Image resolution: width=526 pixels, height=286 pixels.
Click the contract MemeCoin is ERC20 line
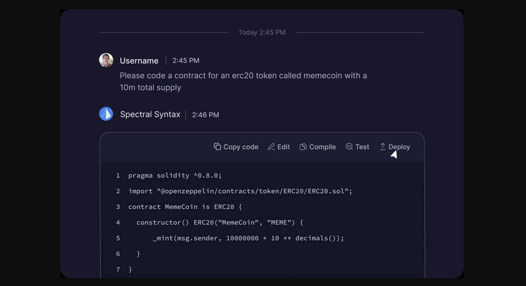[x=185, y=207]
